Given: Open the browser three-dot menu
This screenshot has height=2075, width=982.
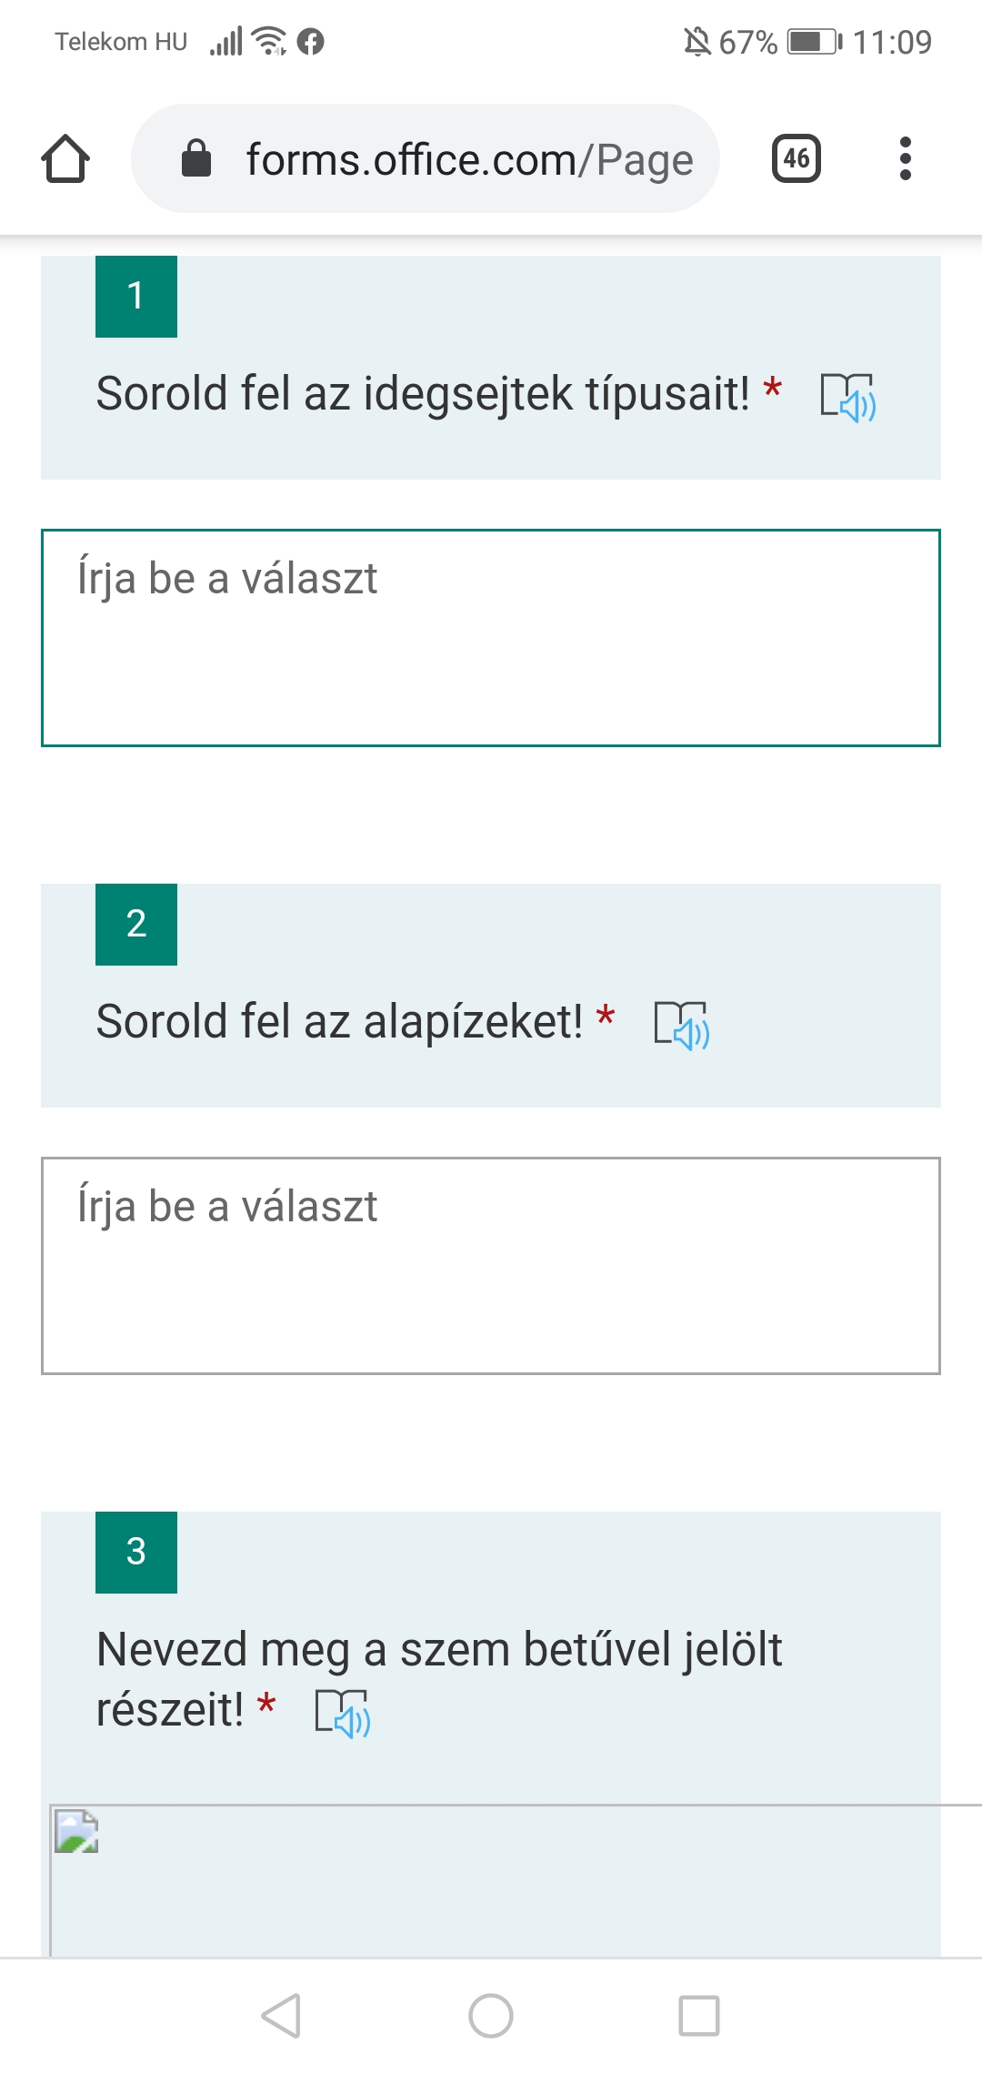Looking at the screenshot, I should (905, 159).
